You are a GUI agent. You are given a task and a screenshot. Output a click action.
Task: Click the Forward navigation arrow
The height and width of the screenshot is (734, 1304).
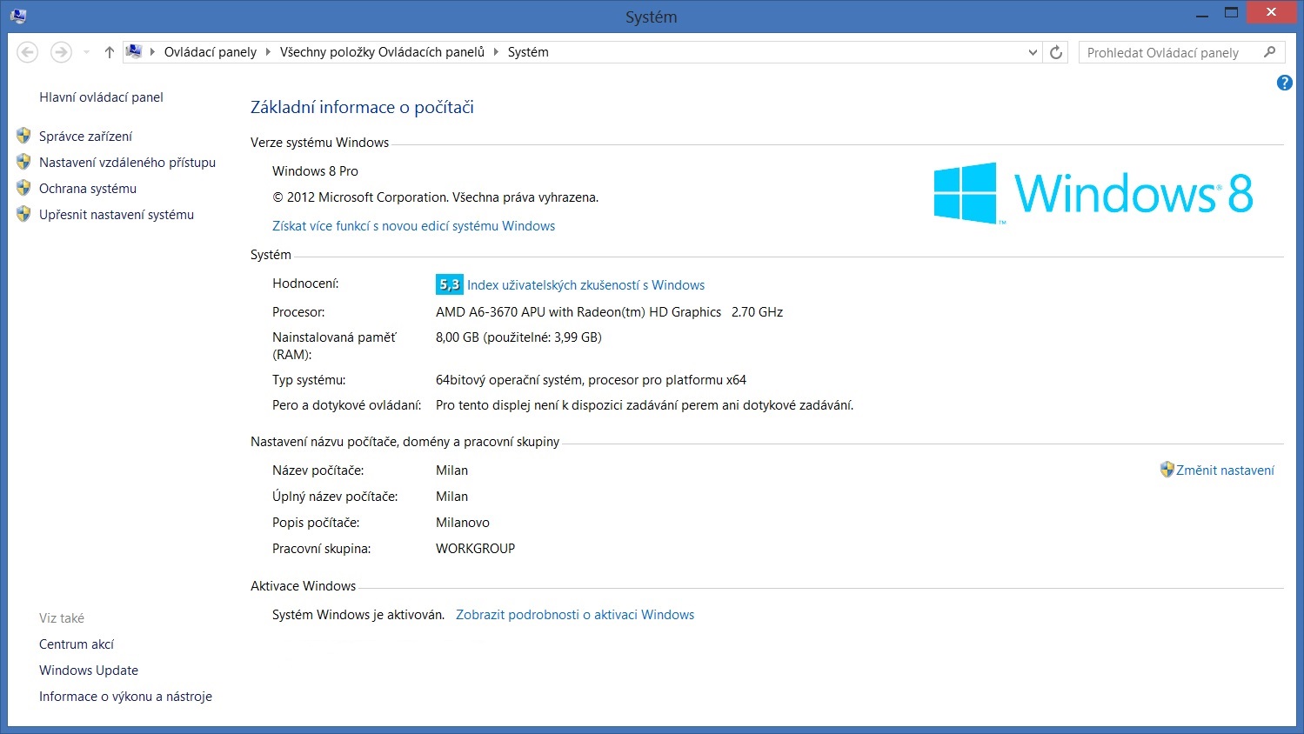(61, 52)
